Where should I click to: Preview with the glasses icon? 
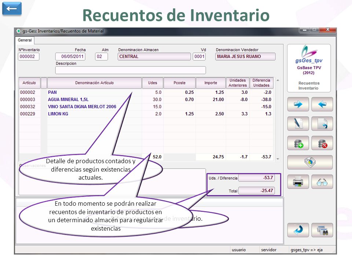[x=322, y=181]
